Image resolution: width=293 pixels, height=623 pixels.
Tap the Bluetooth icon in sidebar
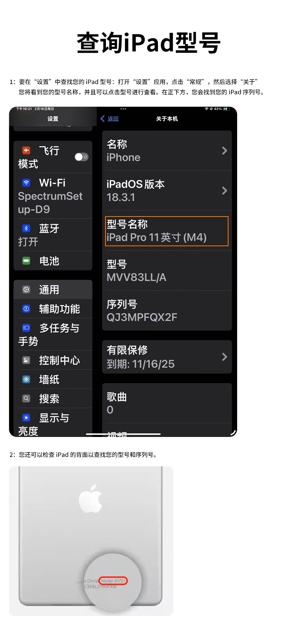(26, 228)
